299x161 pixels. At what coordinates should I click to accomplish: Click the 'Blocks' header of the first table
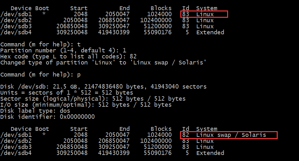click(161, 8)
